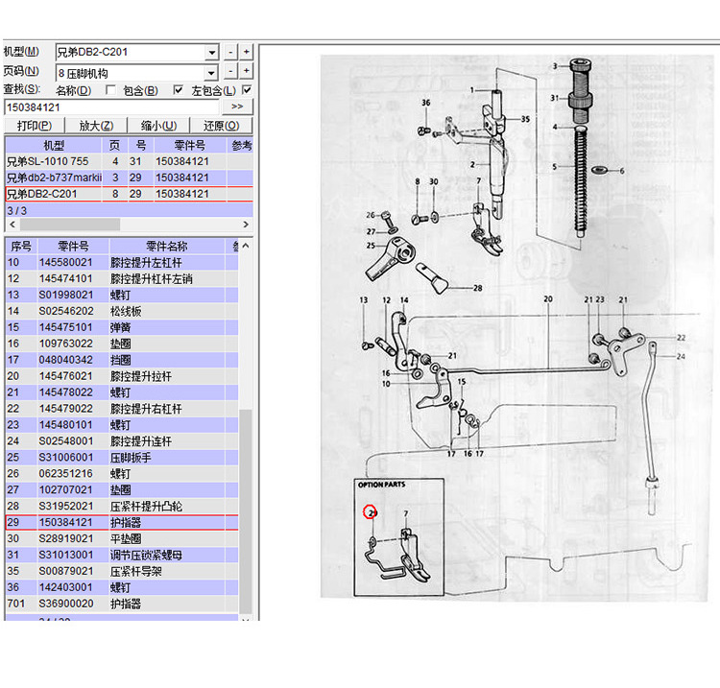Image resolution: width=720 pixels, height=688 pixels.
Task: Select part row 31 调节压锁紧螺母
Action: pyautogui.click(x=122, y=555)
